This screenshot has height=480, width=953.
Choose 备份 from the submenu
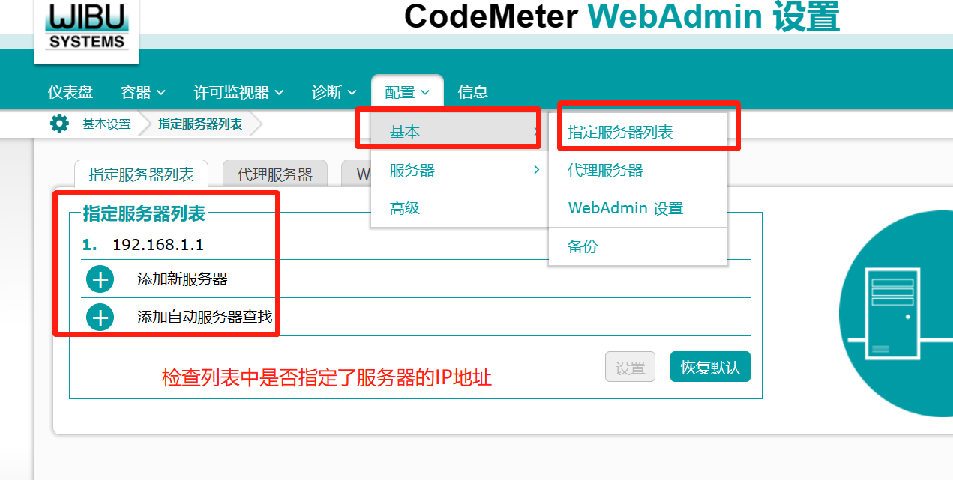click(638, 246)
